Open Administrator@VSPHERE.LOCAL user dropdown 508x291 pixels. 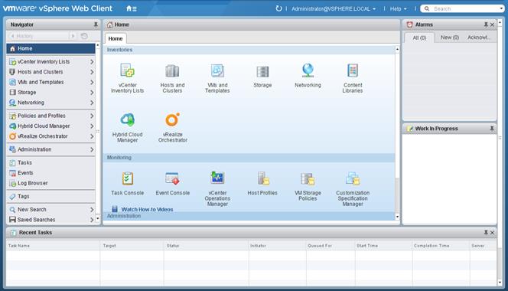coord(334,8)
